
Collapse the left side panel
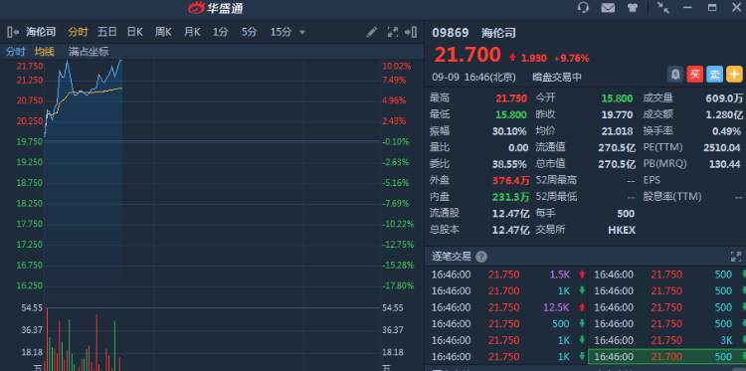(x=13, y=33)
